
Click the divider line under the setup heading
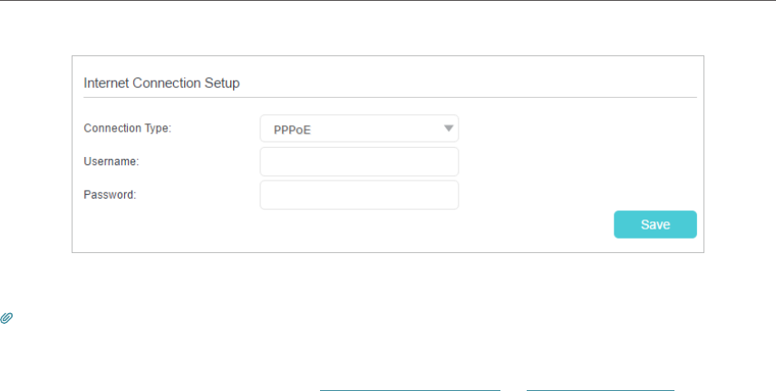(x=390, y=97)
